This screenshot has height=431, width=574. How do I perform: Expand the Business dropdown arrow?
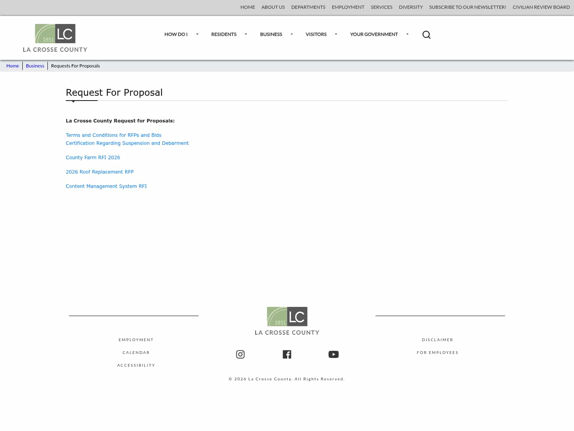click(292, 34)
